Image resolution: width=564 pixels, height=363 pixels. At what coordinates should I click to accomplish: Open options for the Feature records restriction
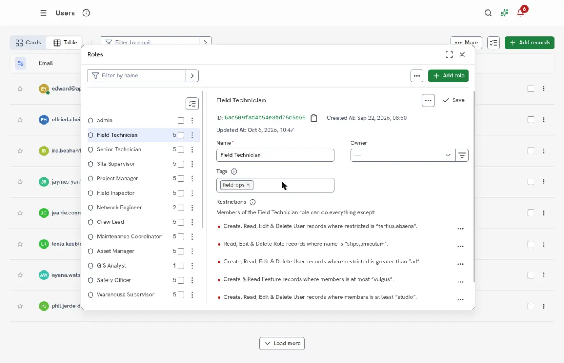tap(460, 282)
